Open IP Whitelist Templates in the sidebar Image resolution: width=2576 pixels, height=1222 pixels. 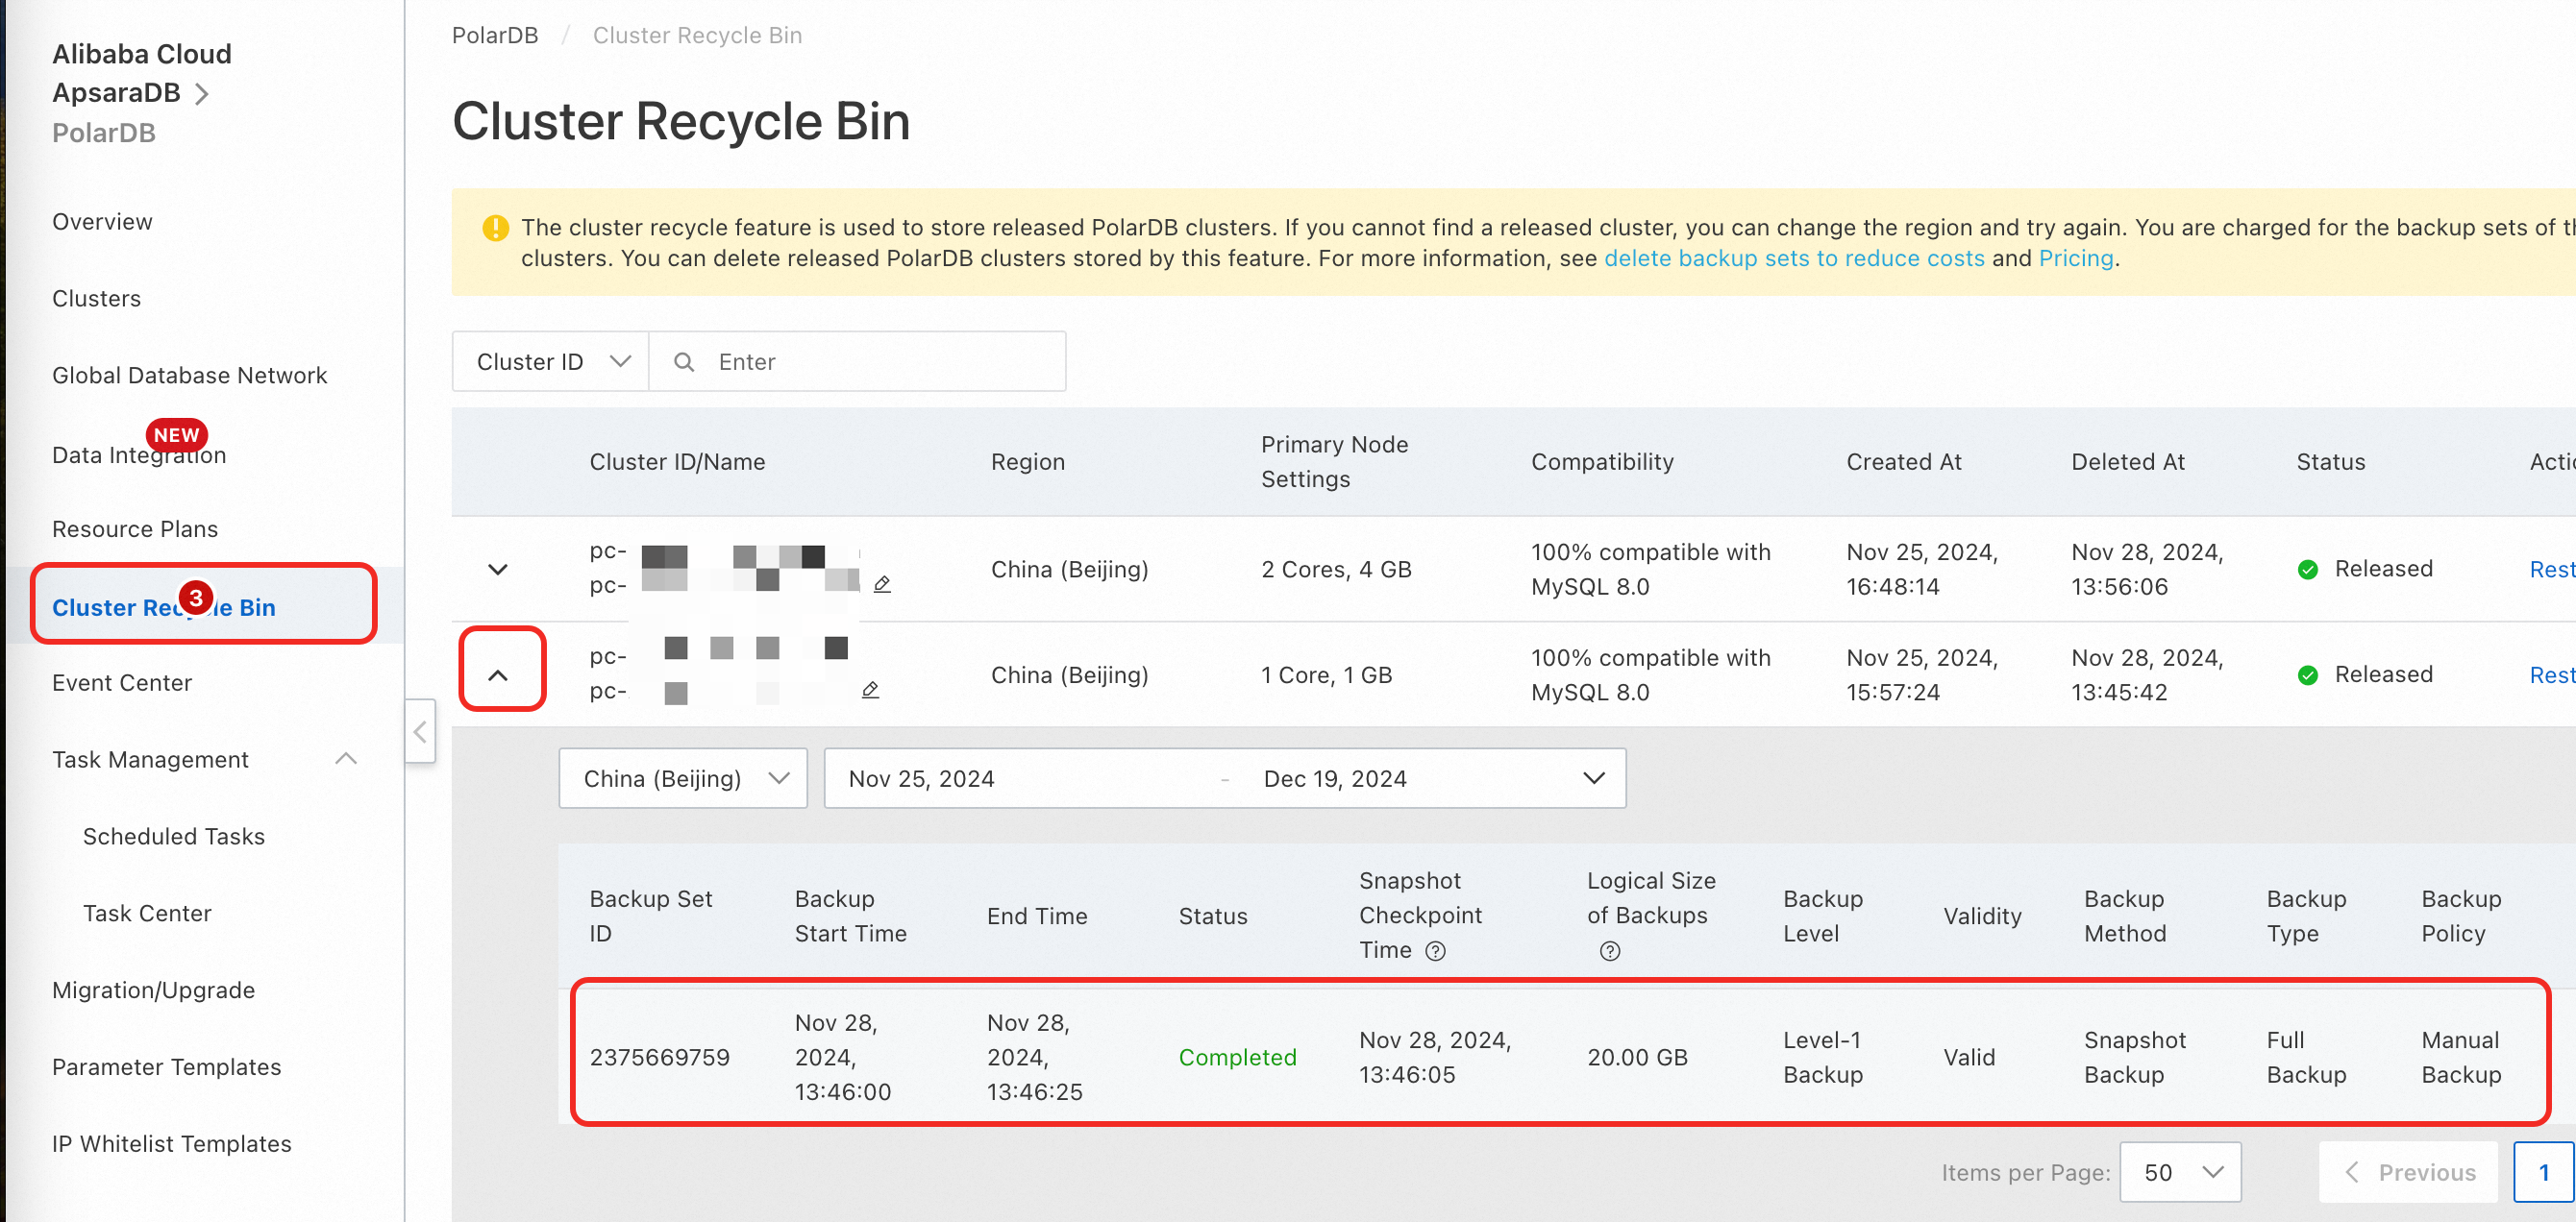click(172, 1145)
